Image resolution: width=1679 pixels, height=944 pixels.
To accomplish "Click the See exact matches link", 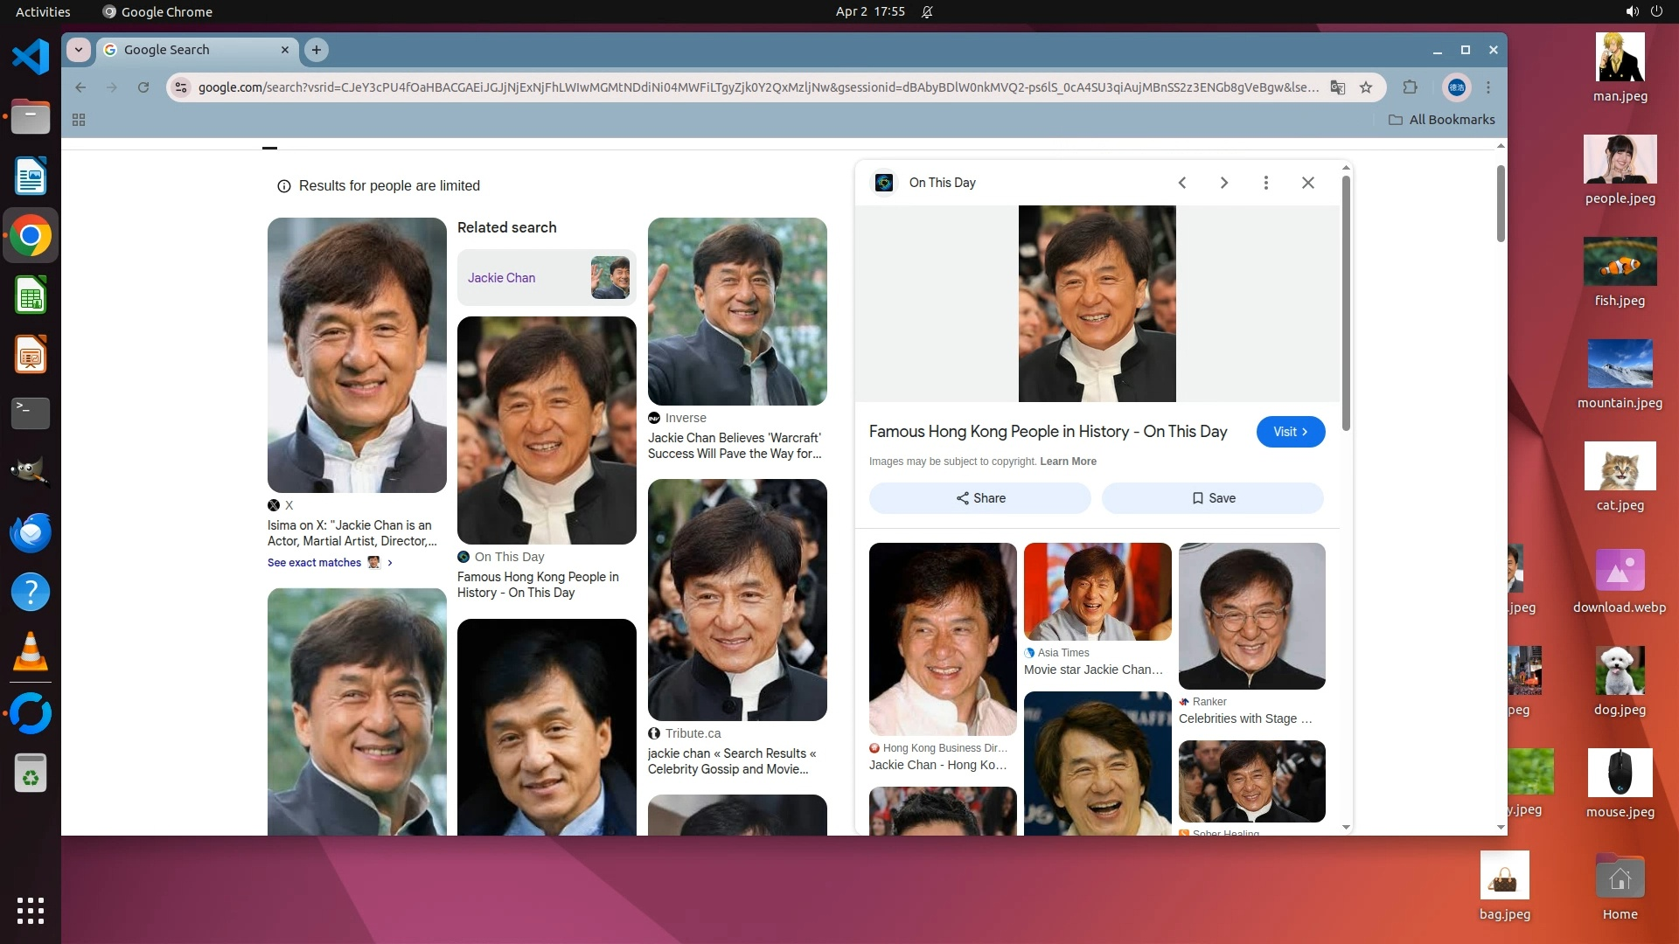I will pyautogui.click(x=315, y=563).
